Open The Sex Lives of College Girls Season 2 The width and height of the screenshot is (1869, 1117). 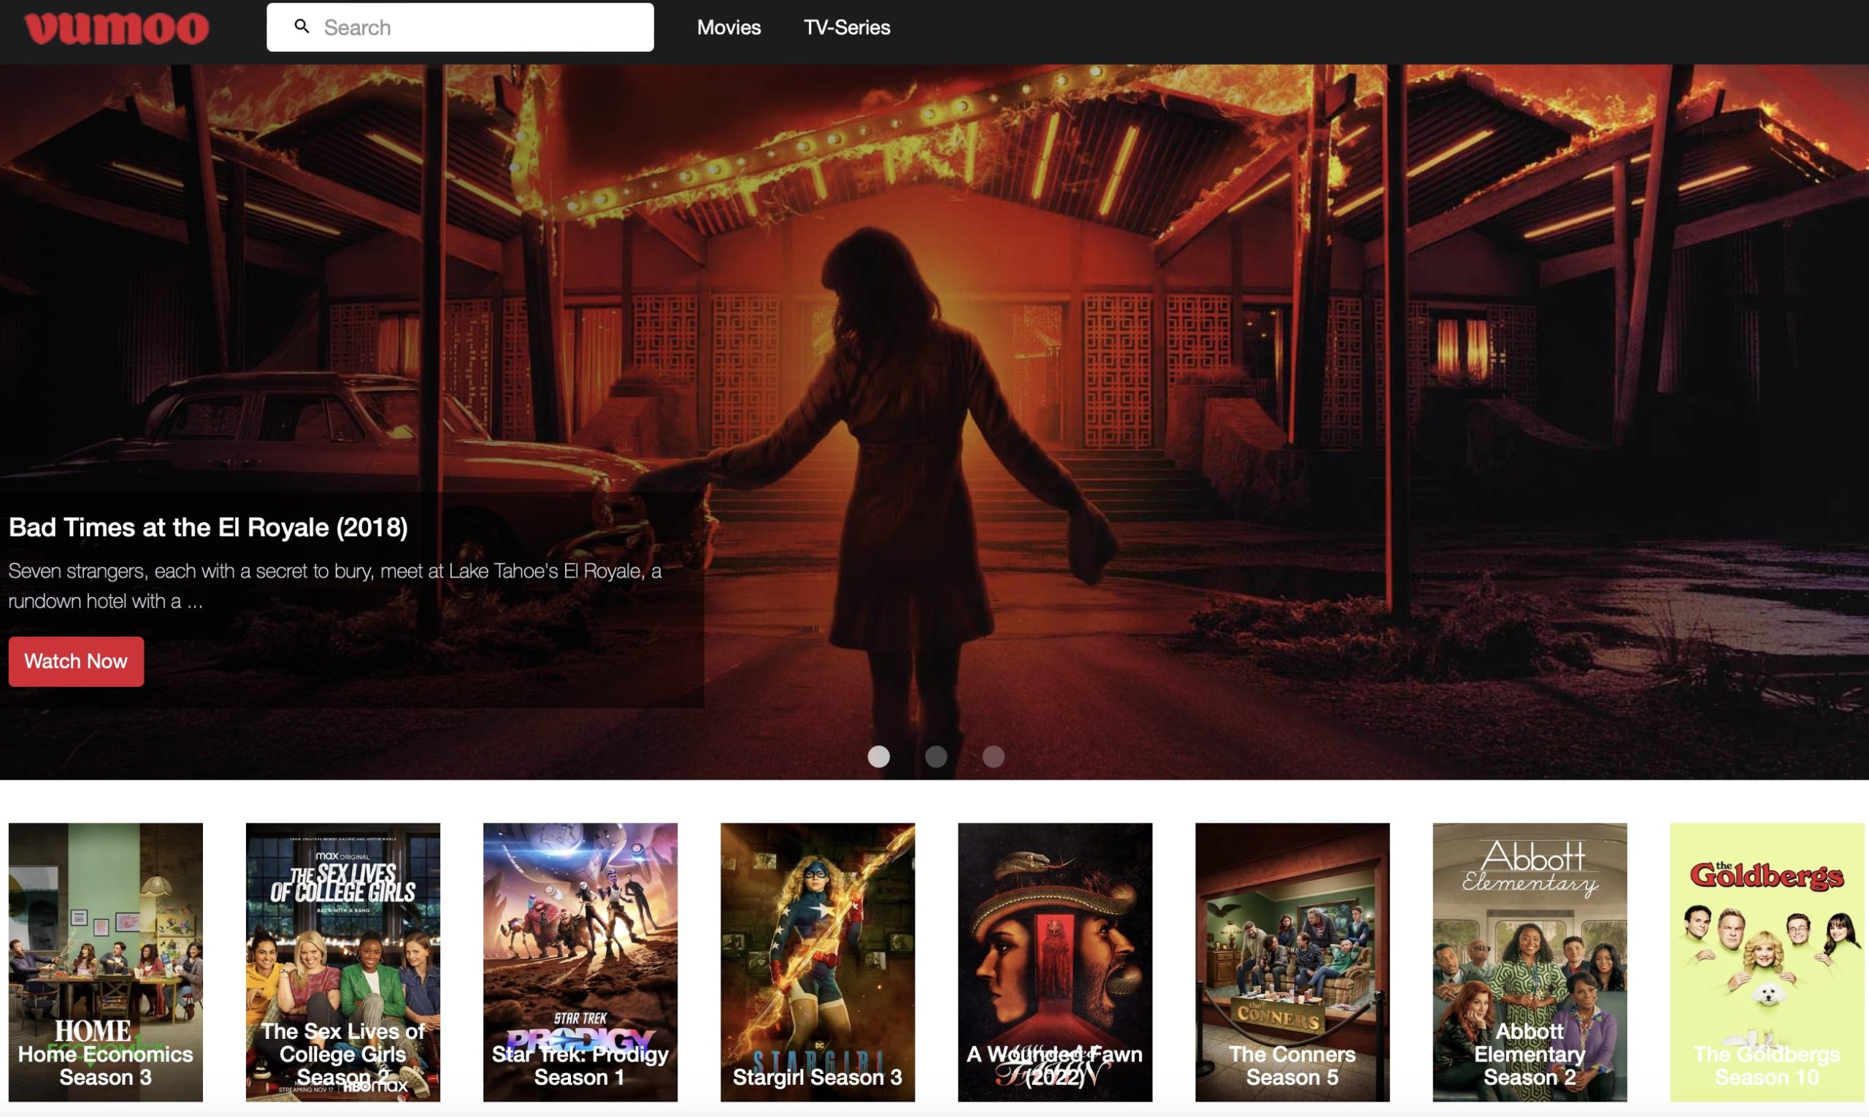point(342,964)
